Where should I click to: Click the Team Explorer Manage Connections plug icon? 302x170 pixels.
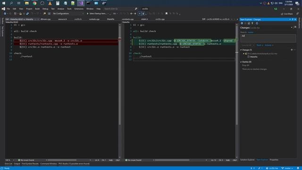[x=252, y=23]
